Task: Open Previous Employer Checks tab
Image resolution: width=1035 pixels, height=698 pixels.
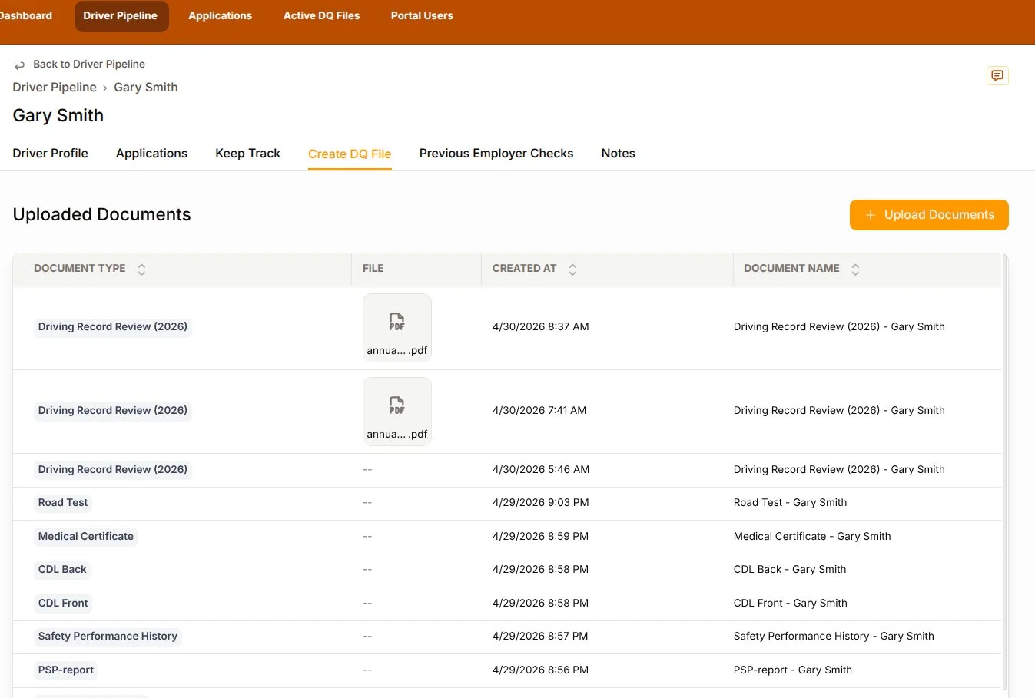Action: click(x=496, y=154)
